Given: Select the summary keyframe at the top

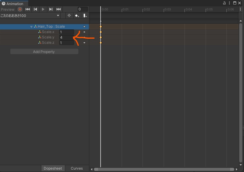Looking at the screenshot, I should (x=101, y=21).
